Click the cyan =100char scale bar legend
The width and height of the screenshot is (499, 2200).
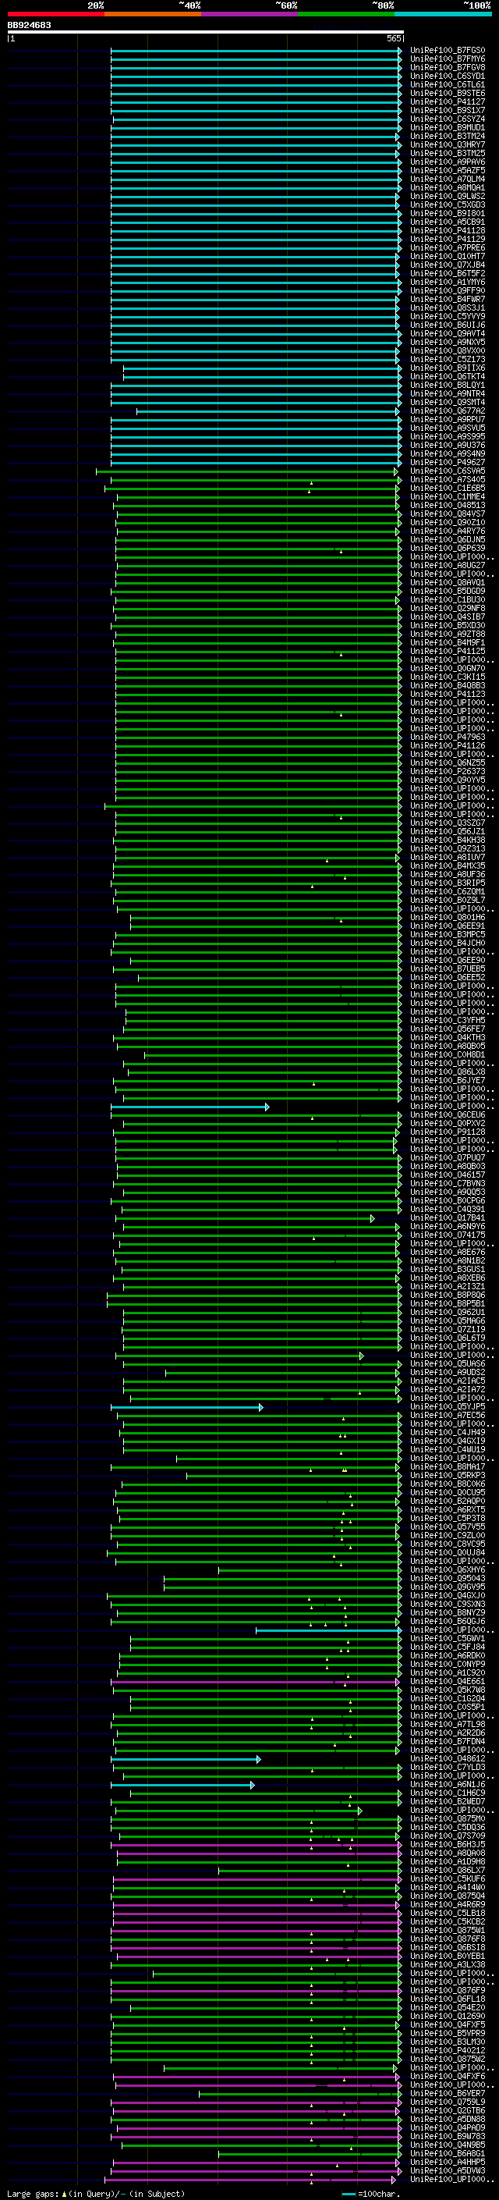click(348, 2193)
